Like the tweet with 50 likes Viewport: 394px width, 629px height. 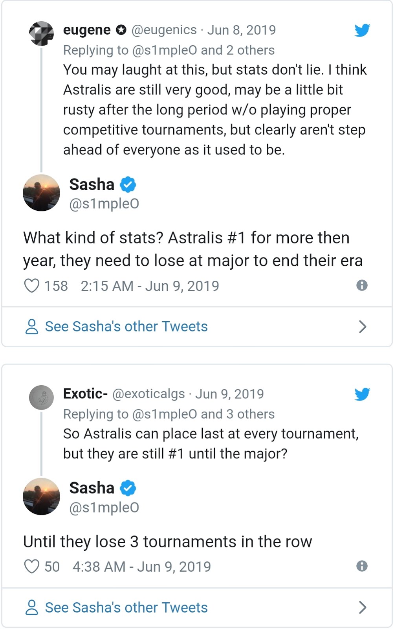tap(32, 566)
